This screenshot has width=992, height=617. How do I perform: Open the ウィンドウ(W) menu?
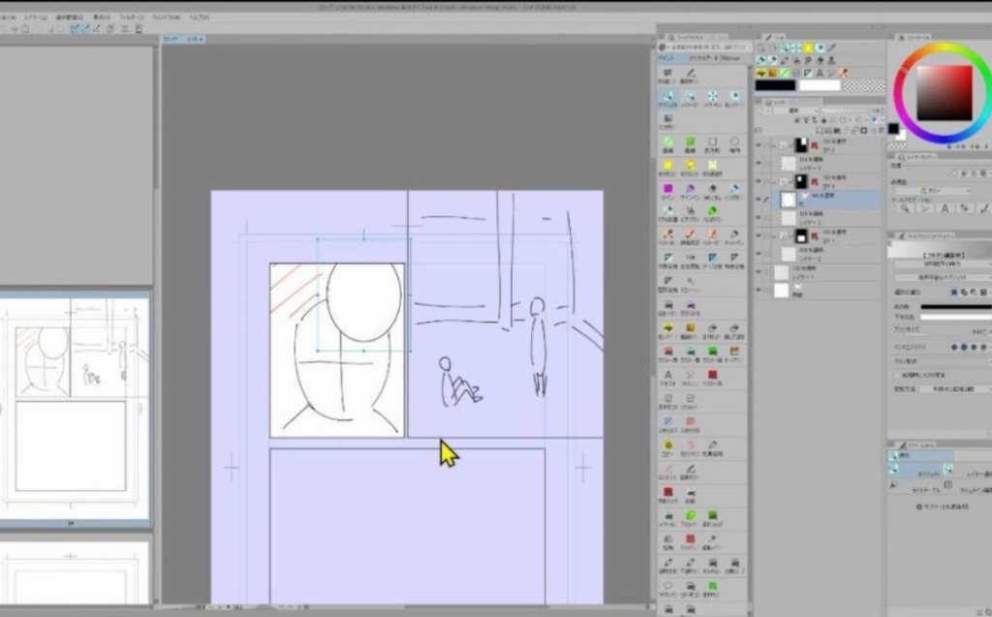point(167,17)
